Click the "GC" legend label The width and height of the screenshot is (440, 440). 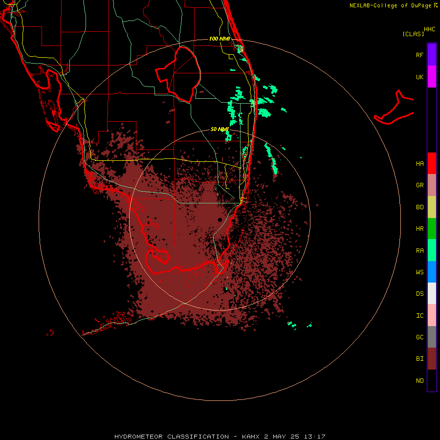click(419, 337)
